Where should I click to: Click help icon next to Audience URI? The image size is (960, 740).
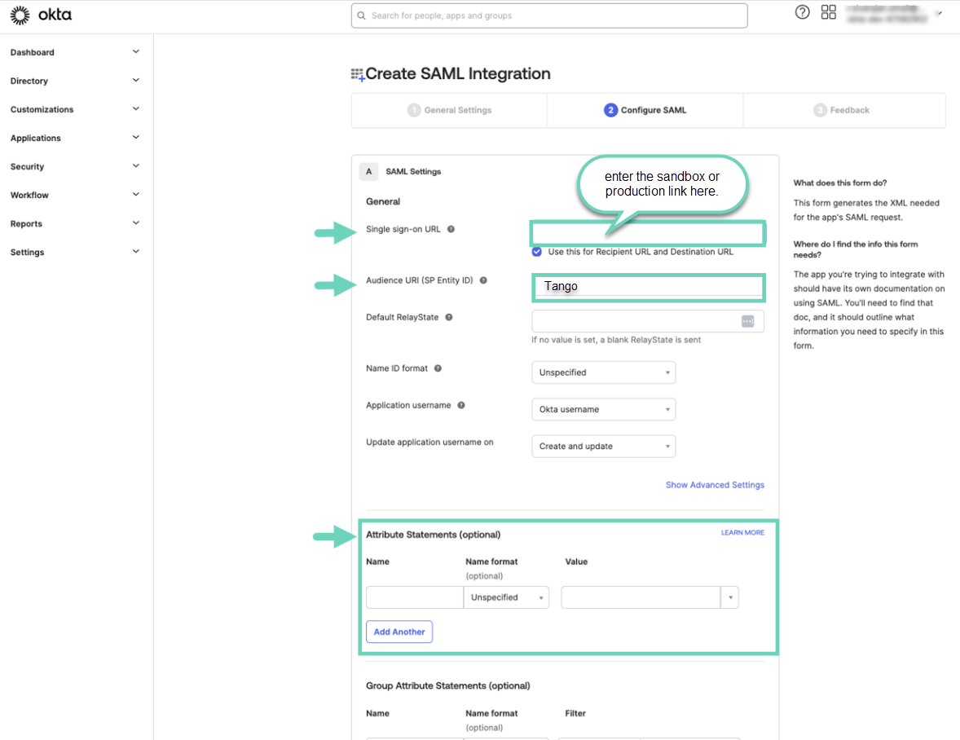click(x=483, y=280)
